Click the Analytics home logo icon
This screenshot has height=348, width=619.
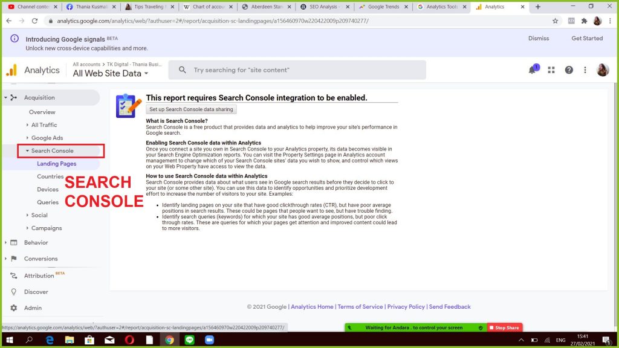[12, 70]
